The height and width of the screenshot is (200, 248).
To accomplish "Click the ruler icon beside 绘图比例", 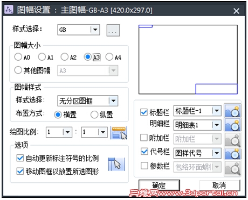I will coord(119,133).
